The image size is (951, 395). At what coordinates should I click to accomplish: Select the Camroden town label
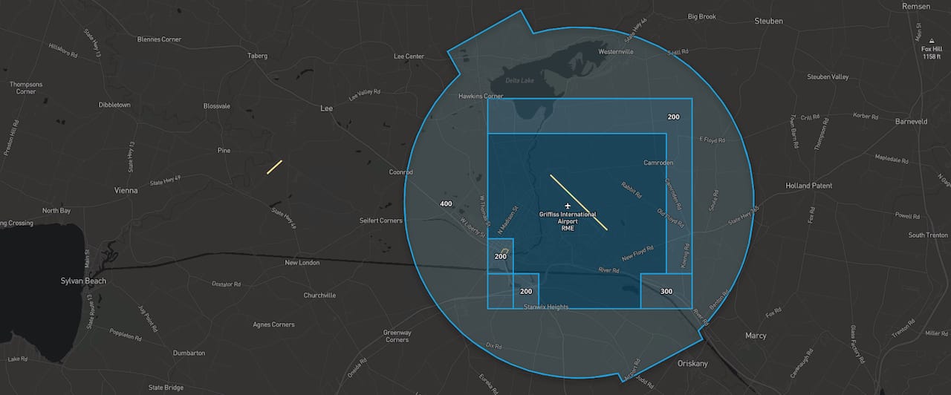[658, 162]
